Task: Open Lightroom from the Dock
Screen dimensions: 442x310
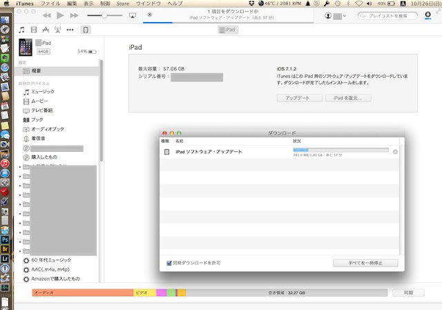Action: (5, 259)
